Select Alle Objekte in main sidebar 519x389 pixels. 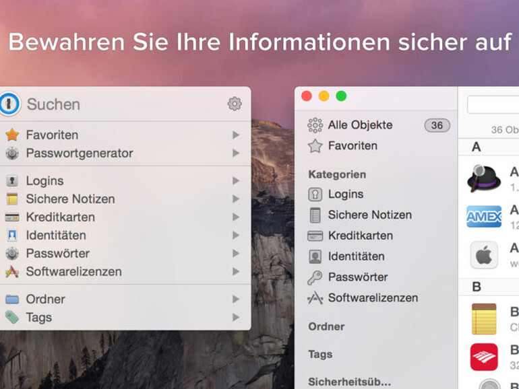click(x=376, y=125)
